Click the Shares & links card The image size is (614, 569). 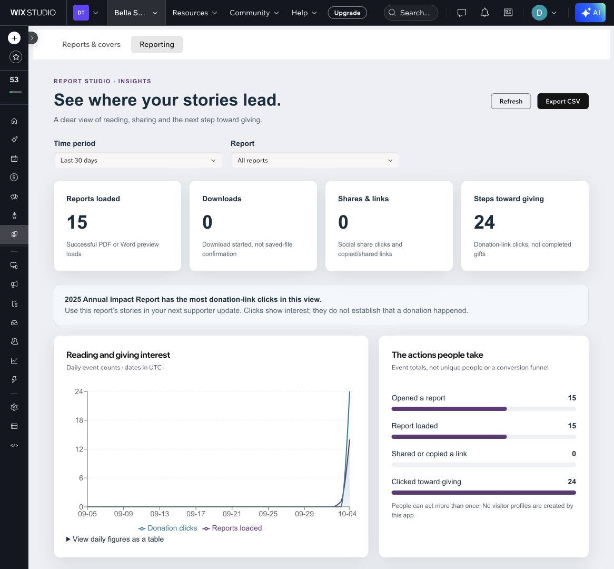(389, 225)
